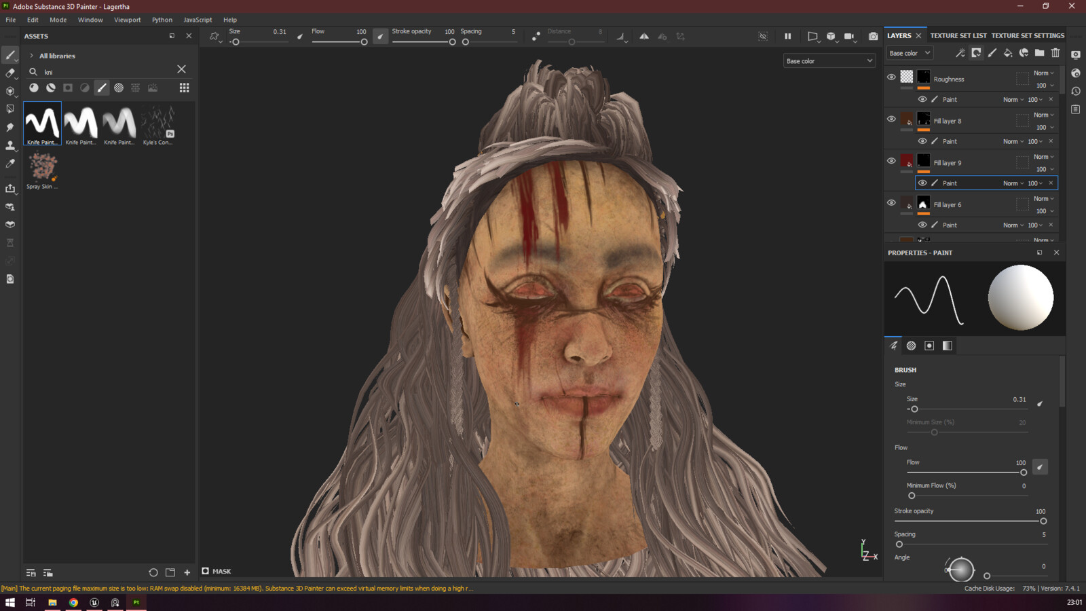The height and width of the screenshot is (611, 1086).
Task: Toggle visibility of Paint effect under Fill layer 9
Action: click(922, 183)
